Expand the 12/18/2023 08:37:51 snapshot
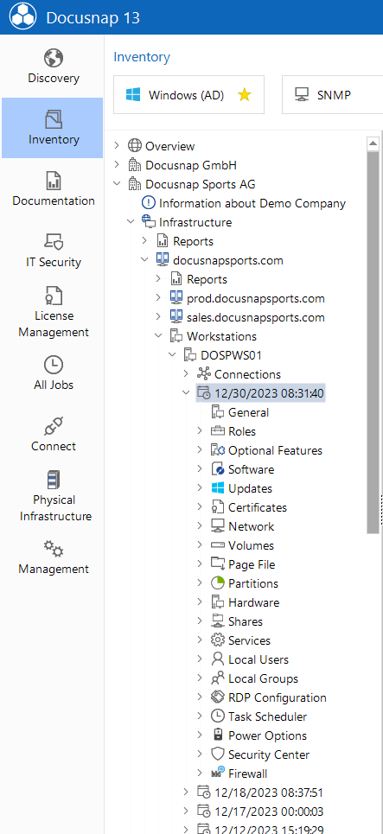This screenshot has height=834, width=383. [186, 793]
